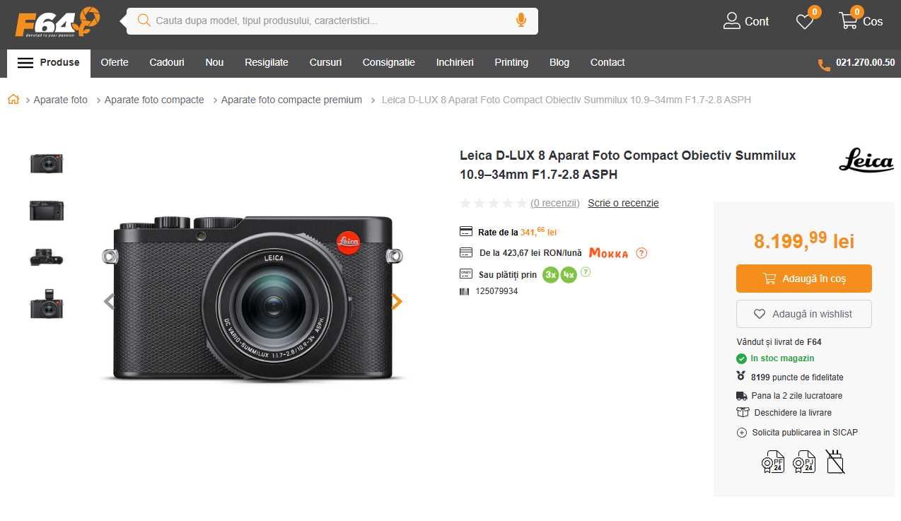Click the Leica brand logo

pyautogui.click(x=866, y=160)
